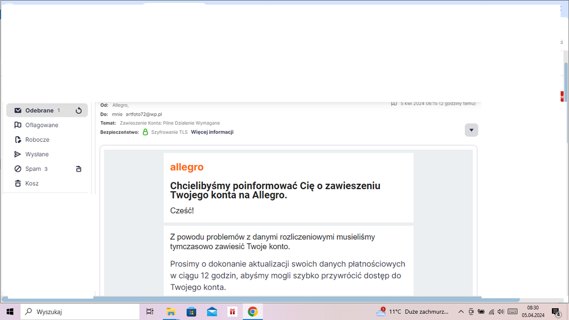Refresh the inbox with the reload icon
569x320 pixels.
tap(79, 110)
